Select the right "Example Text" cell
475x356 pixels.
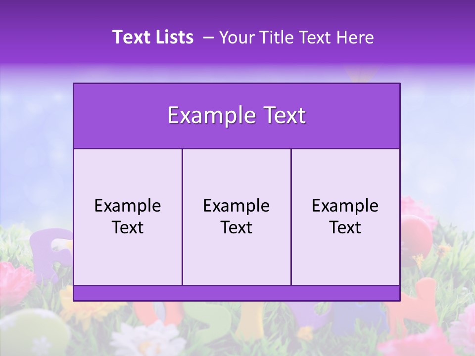pyautogui.click(x=345, y=217)
